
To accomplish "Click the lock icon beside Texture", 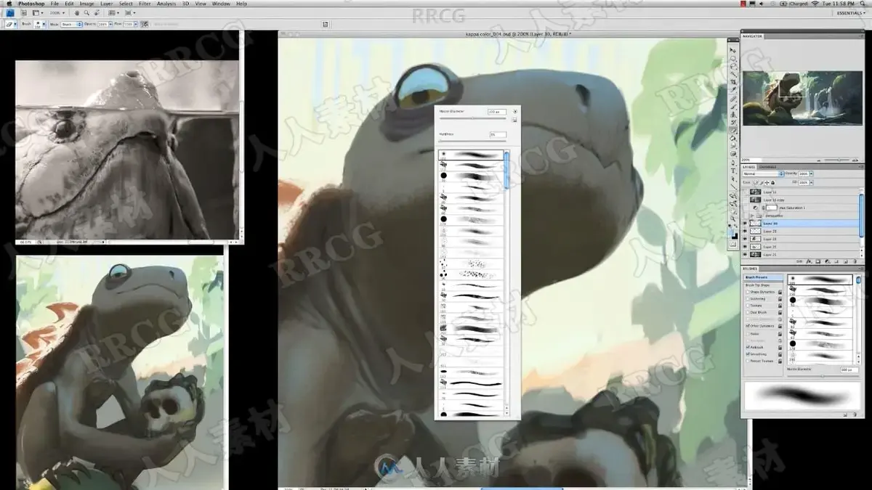I will (x=780, y=306).
